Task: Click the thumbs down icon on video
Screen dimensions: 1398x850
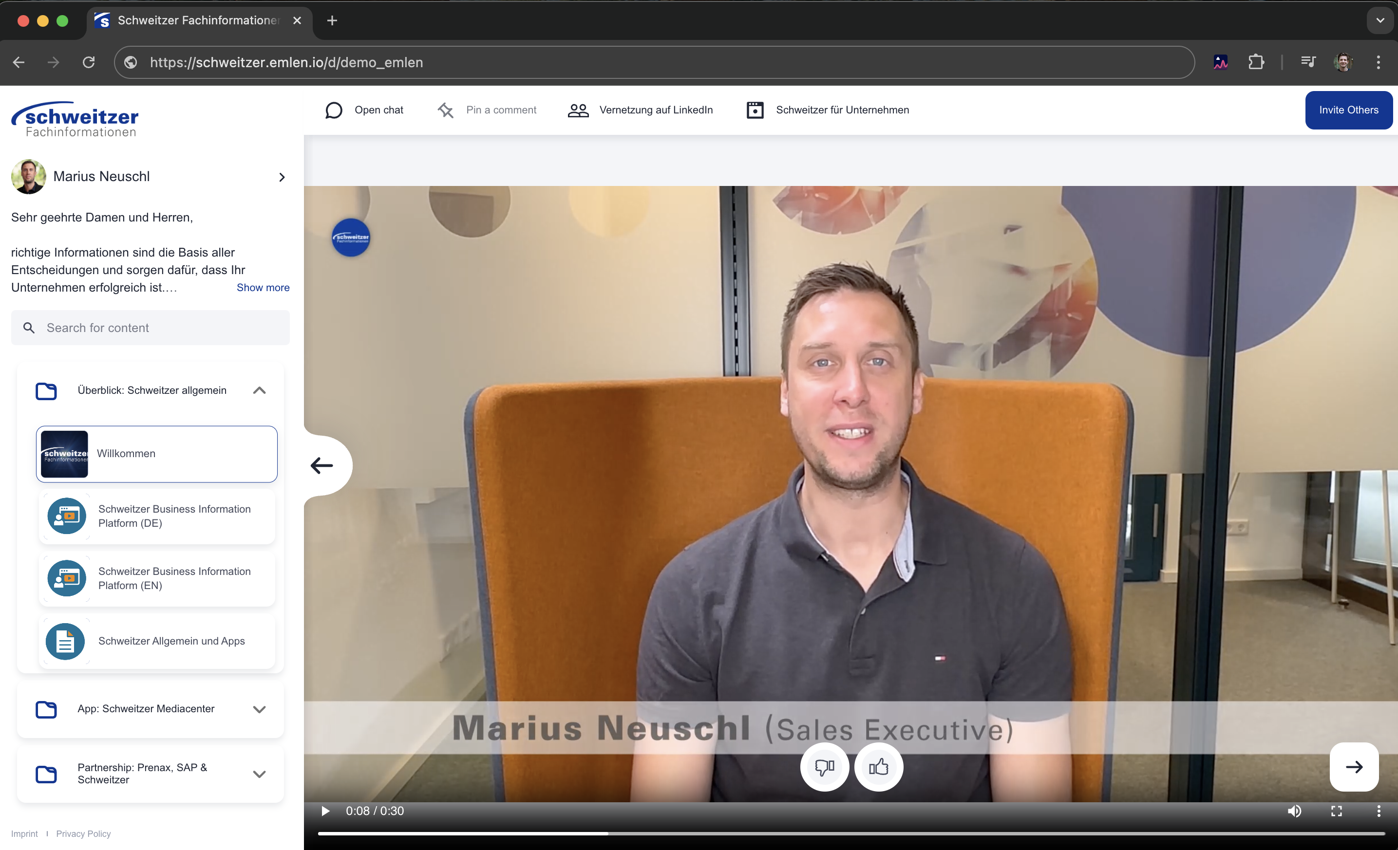Action: tap(824, 767)
